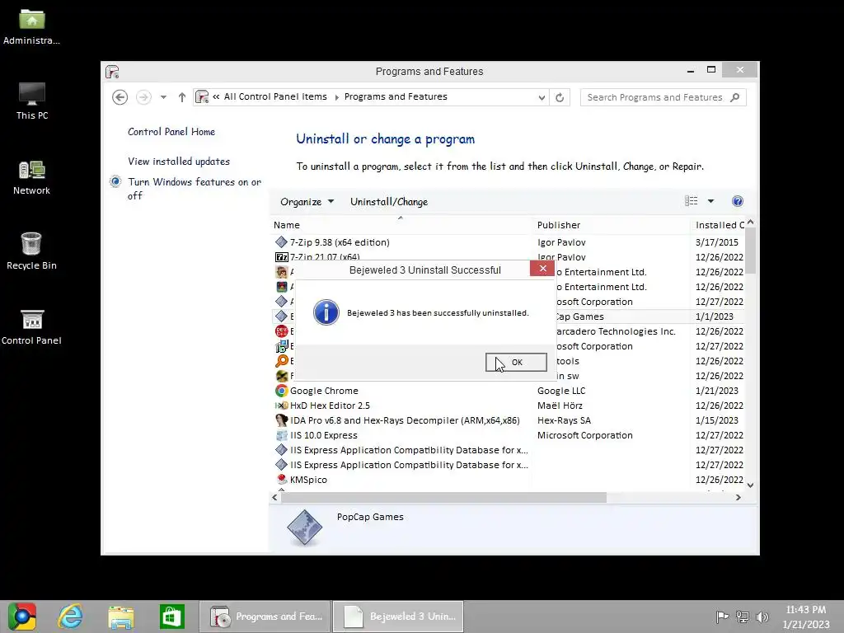Click horizontal scrollbar right arrow
Image resolution: width=844 pixels, height=633 pixels.
[738, 497]
